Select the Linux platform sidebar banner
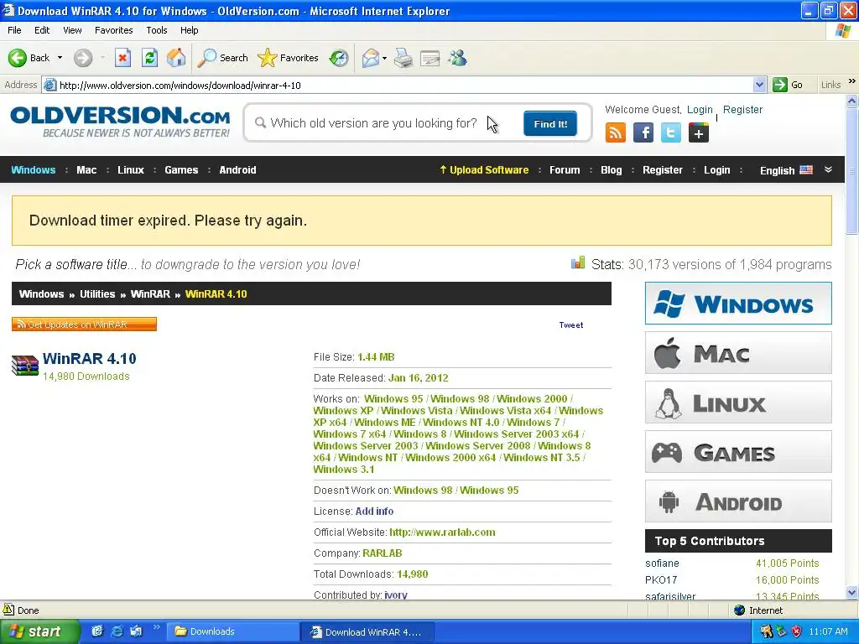The height and width of the screenshot is (644, 859). click(738, 402)
